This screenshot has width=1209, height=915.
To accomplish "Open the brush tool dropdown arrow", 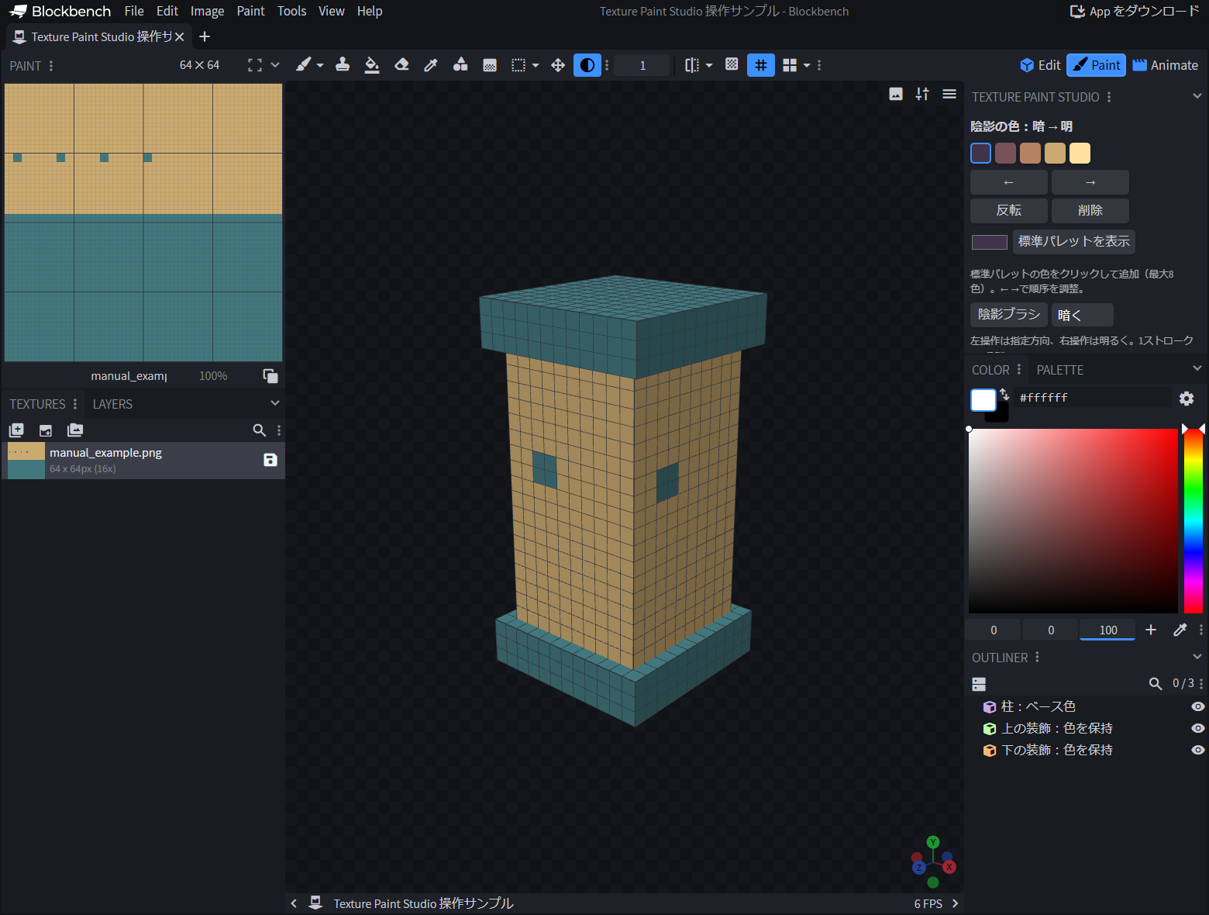I will (x=320, y=66).
